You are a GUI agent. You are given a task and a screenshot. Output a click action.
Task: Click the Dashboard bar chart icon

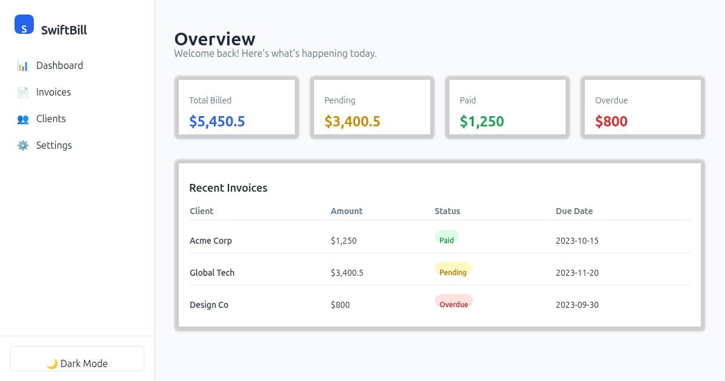pos(23,66)
